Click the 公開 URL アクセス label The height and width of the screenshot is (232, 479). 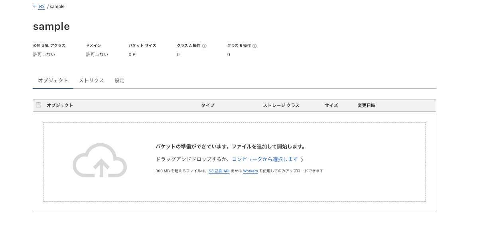tap(49, 46)
